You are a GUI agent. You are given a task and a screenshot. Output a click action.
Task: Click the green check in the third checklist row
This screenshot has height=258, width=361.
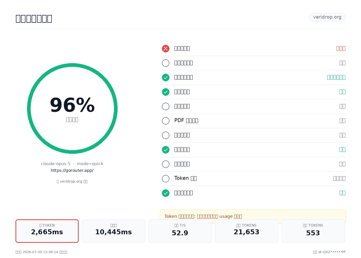pos(166,77)
